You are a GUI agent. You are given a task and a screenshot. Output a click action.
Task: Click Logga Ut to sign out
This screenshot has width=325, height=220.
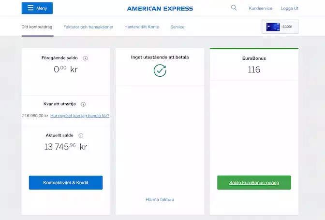point(290,9)
